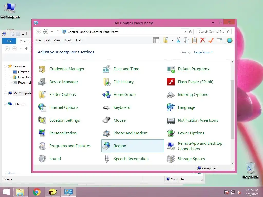Image resolution: width=263 pixels, height=197 pixels.
Task: Open the Edit menu
Action: (x=47, y=40)
